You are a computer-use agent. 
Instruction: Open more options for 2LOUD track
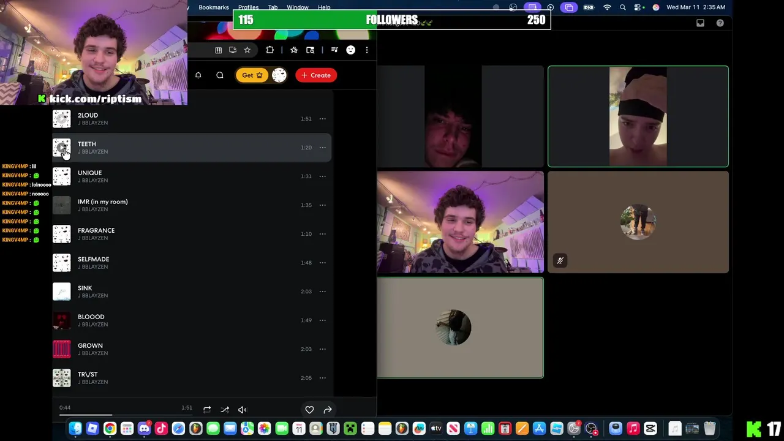[322, 119]
